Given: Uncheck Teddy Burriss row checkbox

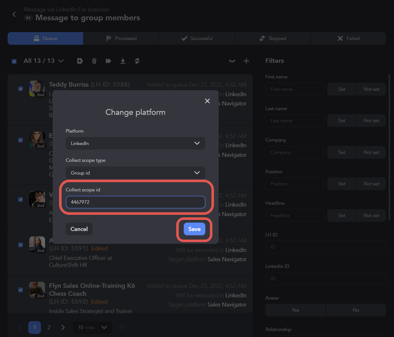Looking at the screenshot, I should [21, 89].
